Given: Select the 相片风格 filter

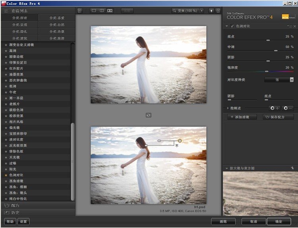Looking at the screenshot, I should coord(36,122).
